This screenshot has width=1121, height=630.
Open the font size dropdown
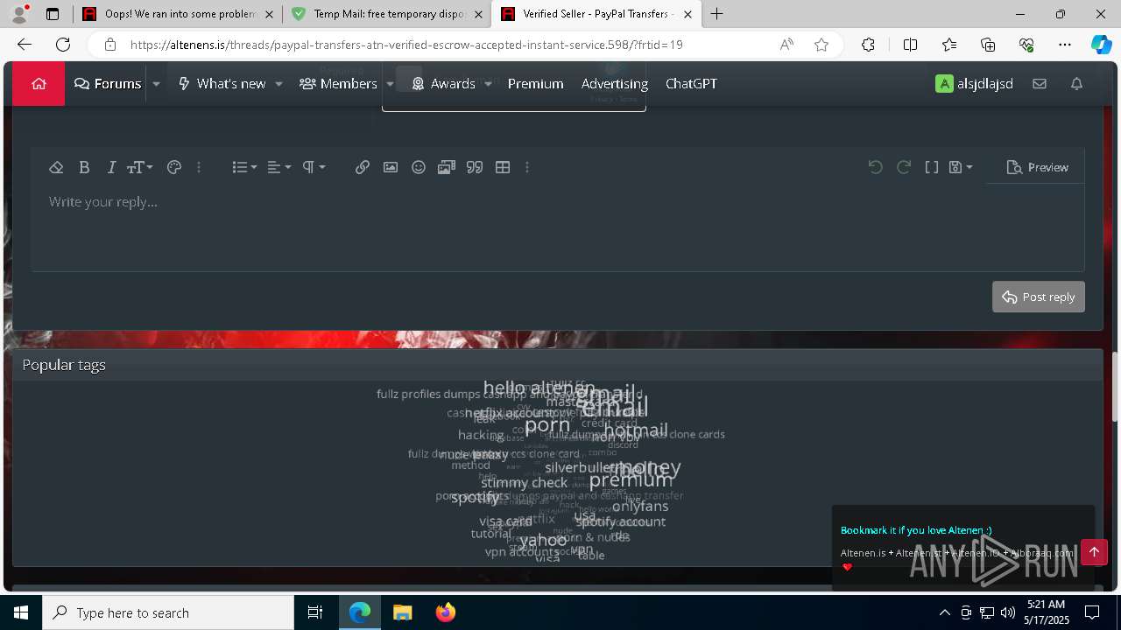[139, 167]
